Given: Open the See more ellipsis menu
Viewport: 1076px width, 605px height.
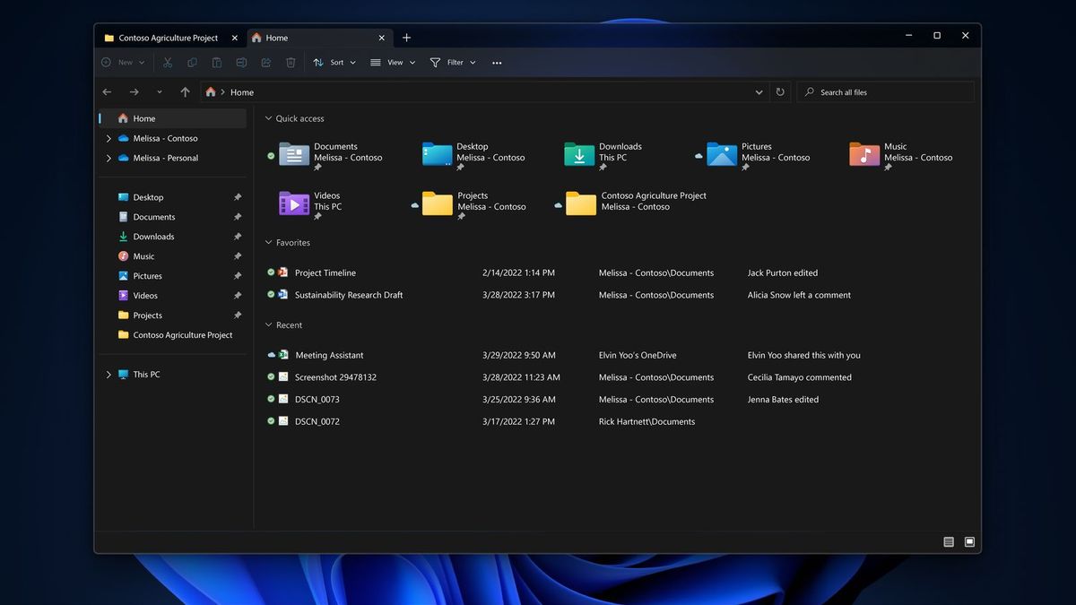Looking at the screenshot, I should (x=497, y=63).
